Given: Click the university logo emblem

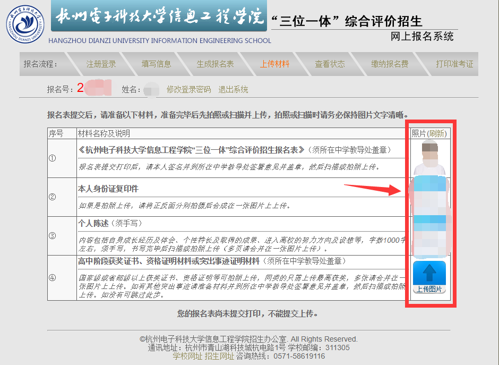Looking at the screenshot, I should coord(25,24).
